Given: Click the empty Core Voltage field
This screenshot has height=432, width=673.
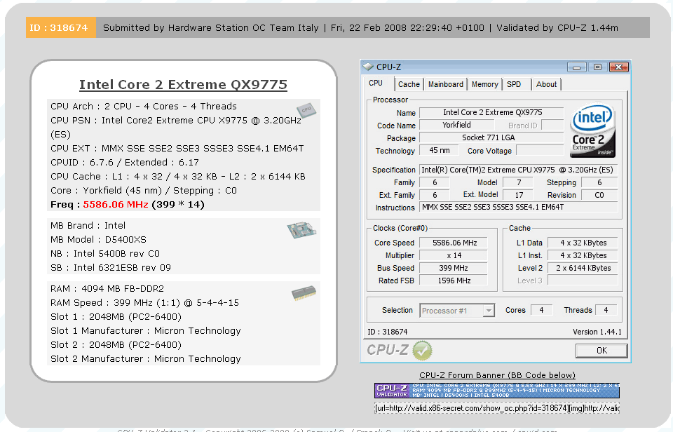Looking at the screenshot, I should point(540,150).
